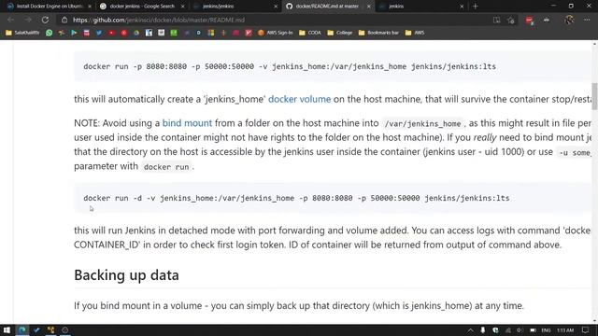Image resolution: width=598 pixels, height=336 pixels.
Task: Open the network icon in the system tray
Action: (508, 330)
